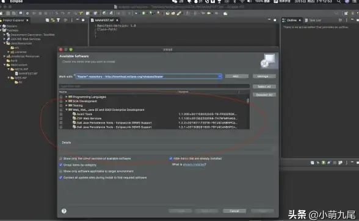
Task: Click the type filter text field
Action: pos(154,86)
